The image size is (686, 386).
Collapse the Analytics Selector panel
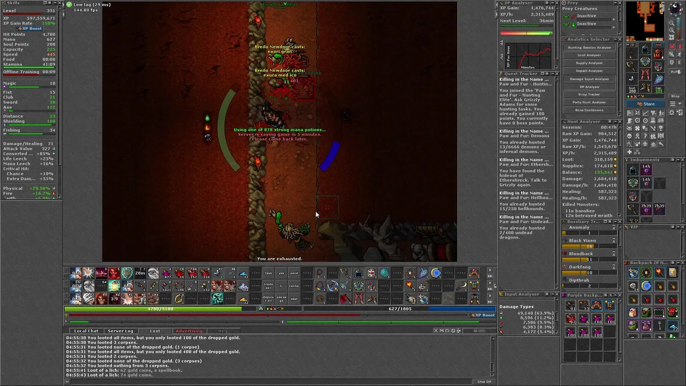tap(615, 39)
